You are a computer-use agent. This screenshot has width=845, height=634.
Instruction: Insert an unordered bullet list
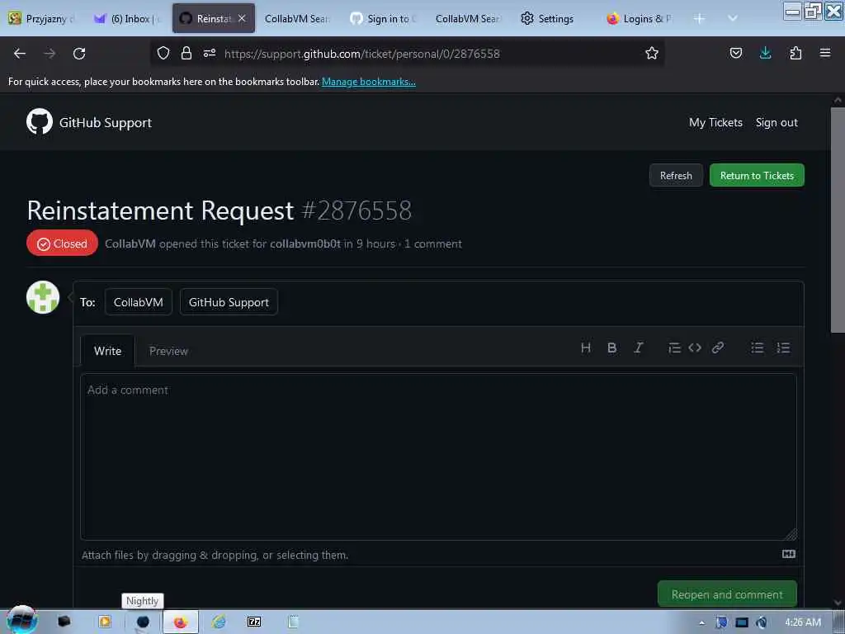[x=758, y=348]
